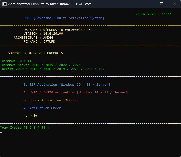The width and height of the screenshot is (181, 157).
Task: Click menu option '2. HWID / KMS38 Activation'
Action: tap(76, 92)
